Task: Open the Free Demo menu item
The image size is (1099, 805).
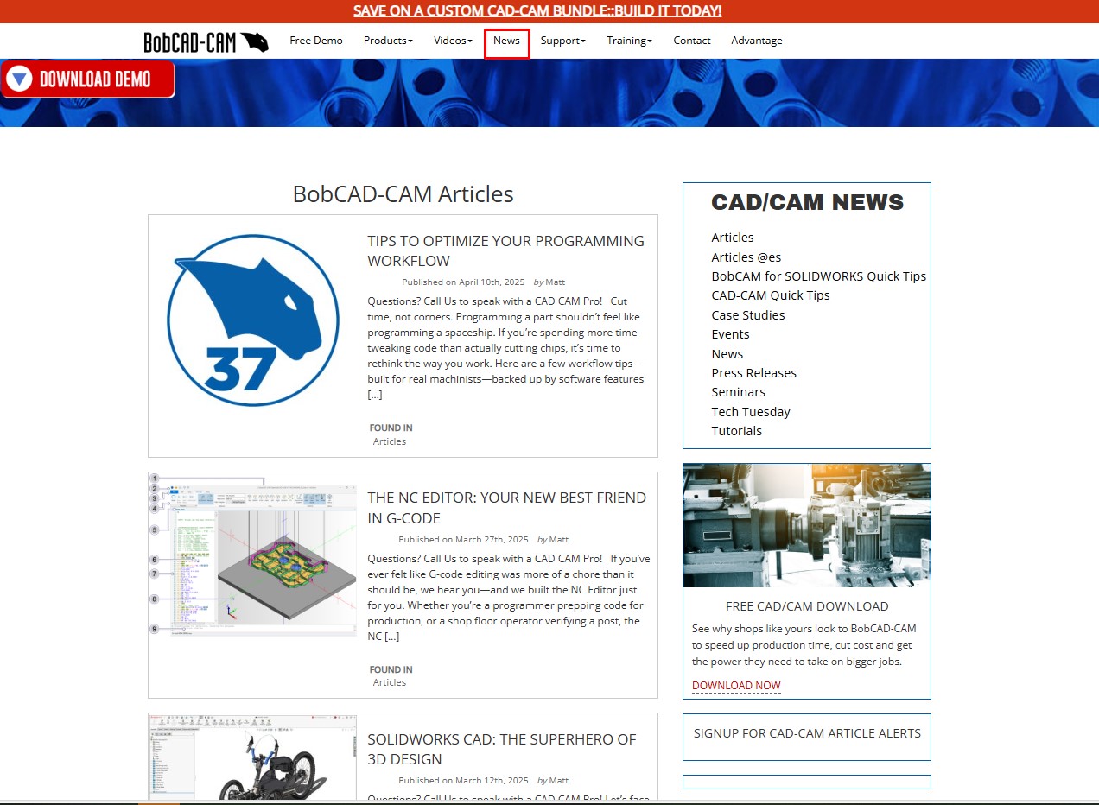Action: click(x=316, y=41)
